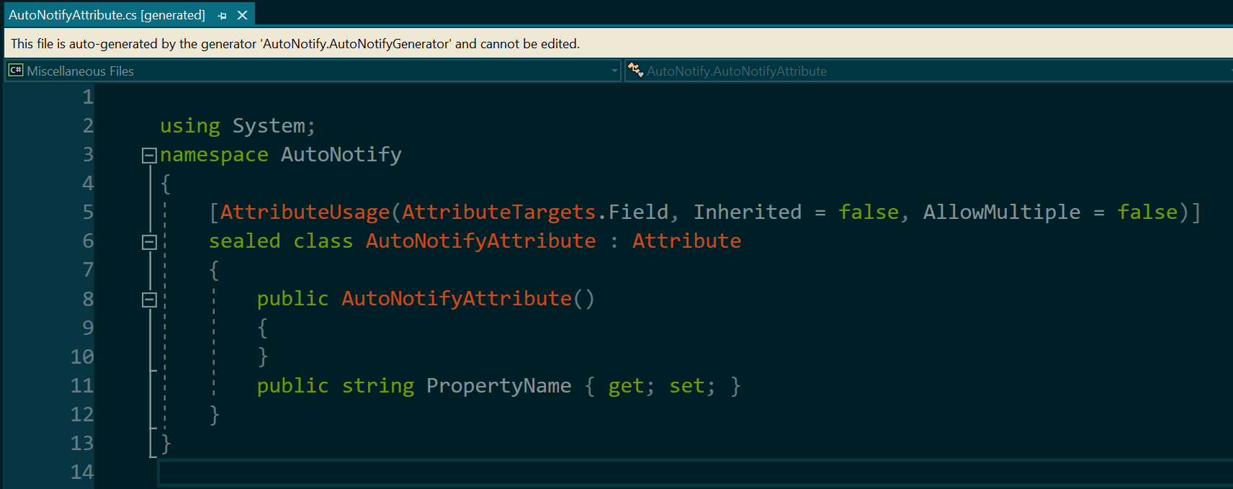Click the AttributeTargets type on line 5

[x=498, y=212]
